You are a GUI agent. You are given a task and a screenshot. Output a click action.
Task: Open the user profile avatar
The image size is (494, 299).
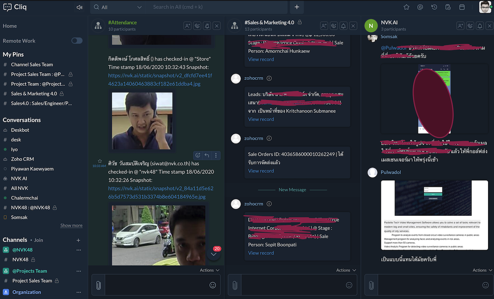coord(485,7)
